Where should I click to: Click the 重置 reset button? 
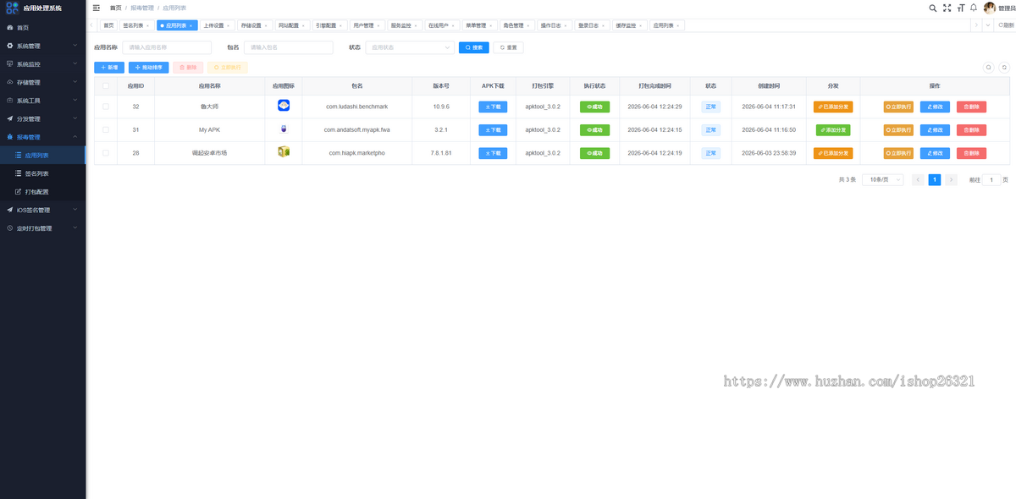tap(508, 47)
